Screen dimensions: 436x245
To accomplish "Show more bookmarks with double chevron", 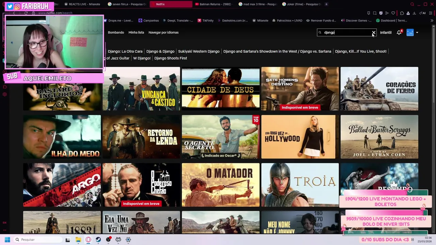I will [x=432, y=20].
